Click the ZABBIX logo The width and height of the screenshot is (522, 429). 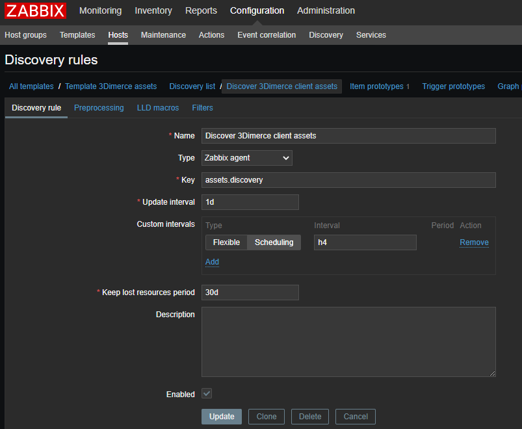pyautogui.click(x=36, y=11)
